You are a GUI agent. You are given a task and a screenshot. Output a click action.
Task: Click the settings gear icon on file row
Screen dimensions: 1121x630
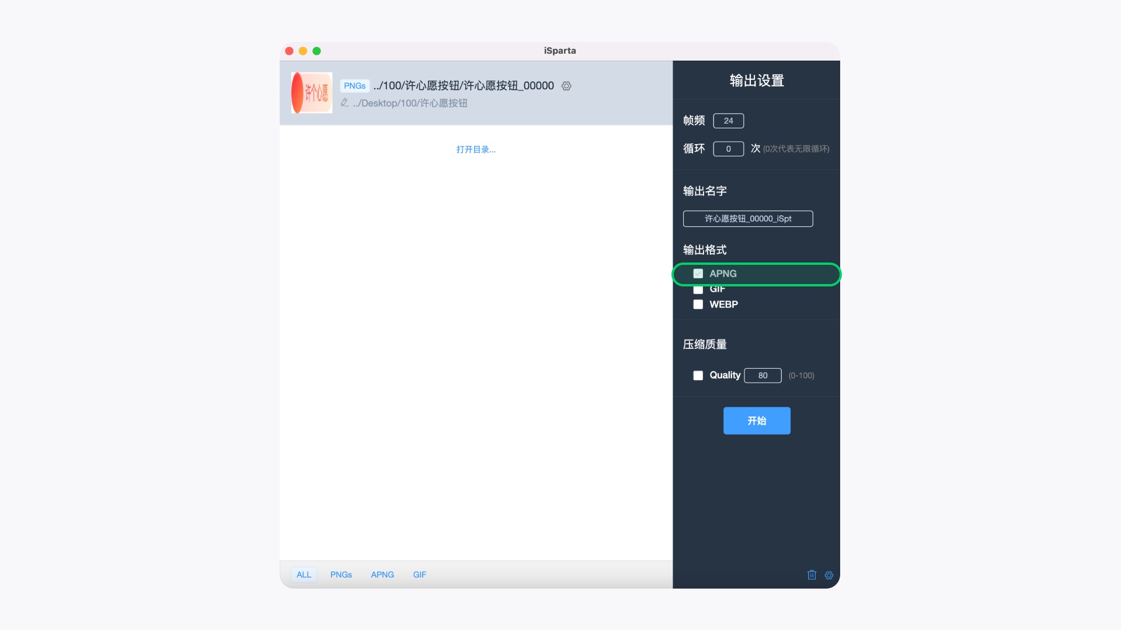tap(566, 85)
